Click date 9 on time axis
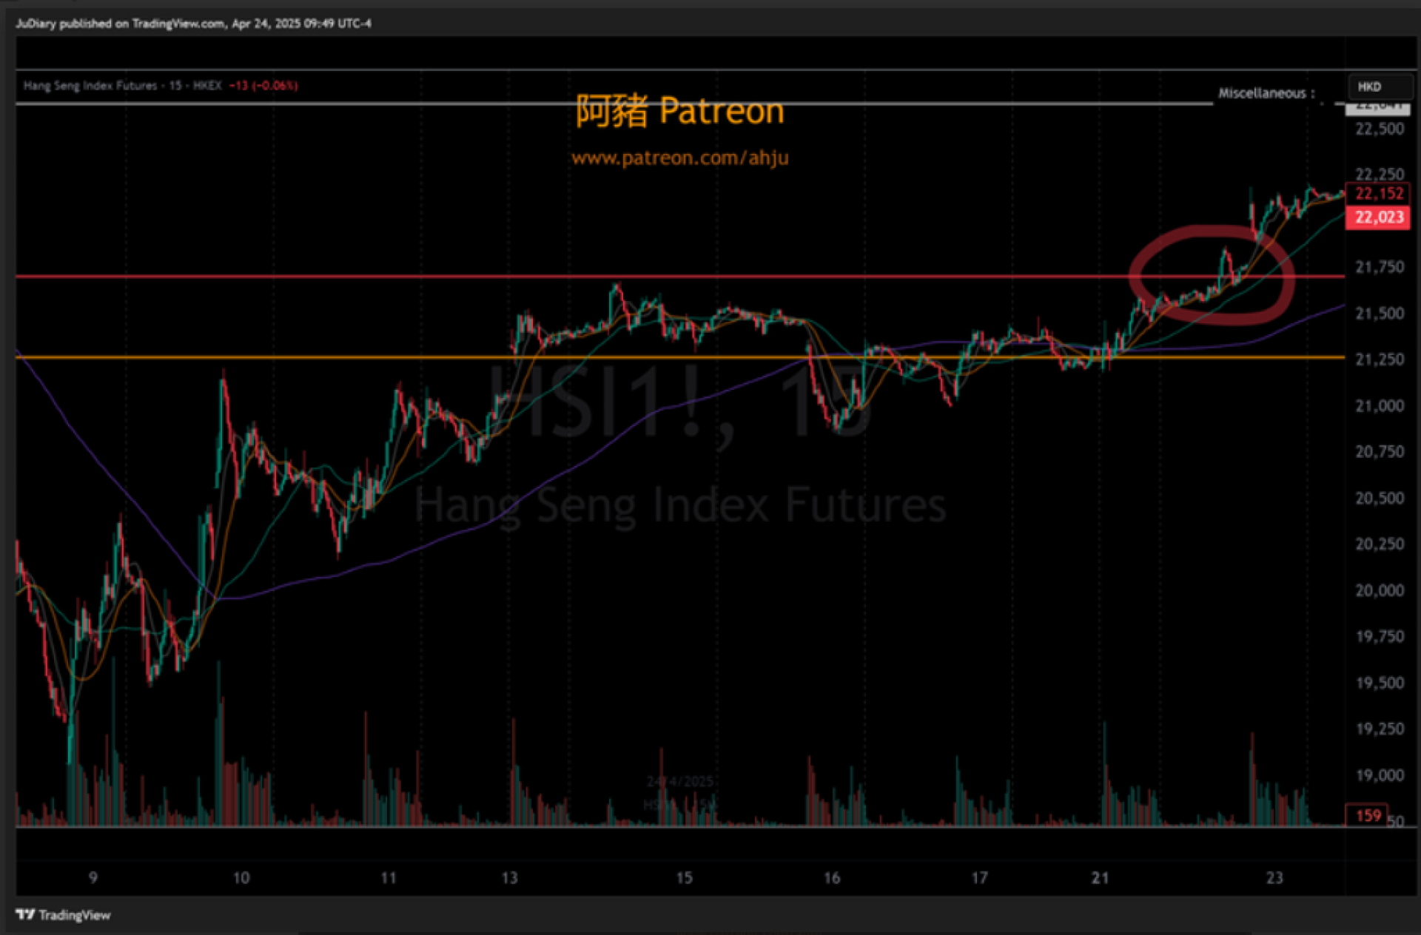The height and width of the screenshot is (935, 1421). pyautogui.click(x=93, y=878)
